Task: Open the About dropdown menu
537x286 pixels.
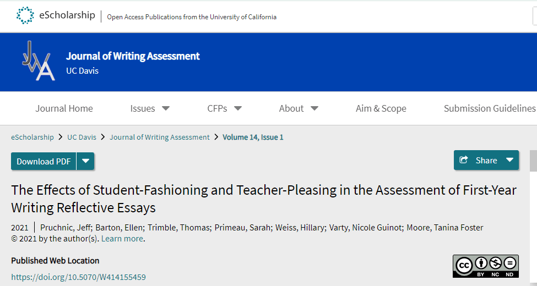Action: (x=299, y=108)
